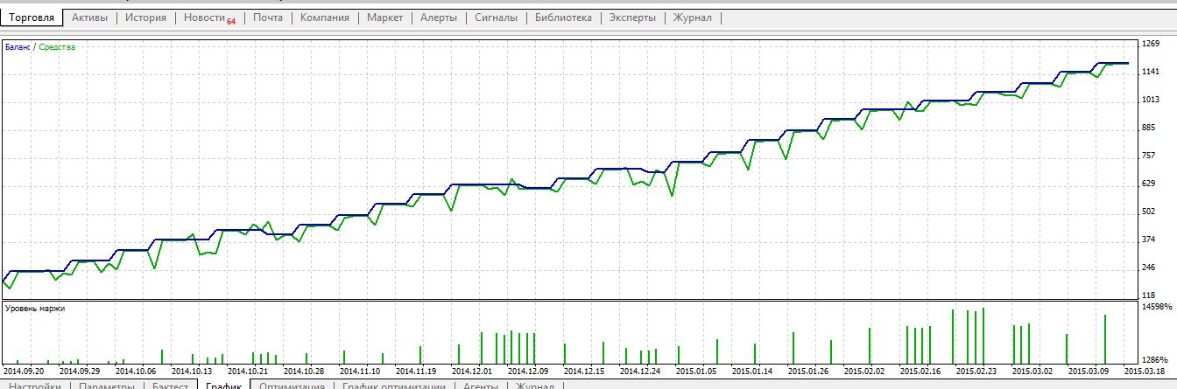Open the Эксперты tab
The height and width of the screenshot is (389, 1177).
click(632, 17)
